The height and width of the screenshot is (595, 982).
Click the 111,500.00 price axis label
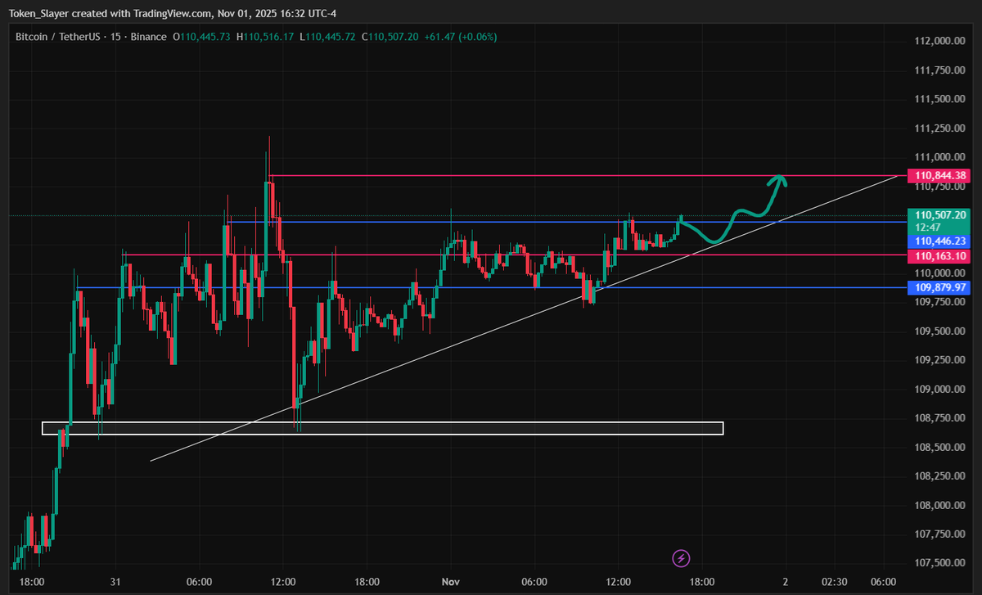(941, 99)
